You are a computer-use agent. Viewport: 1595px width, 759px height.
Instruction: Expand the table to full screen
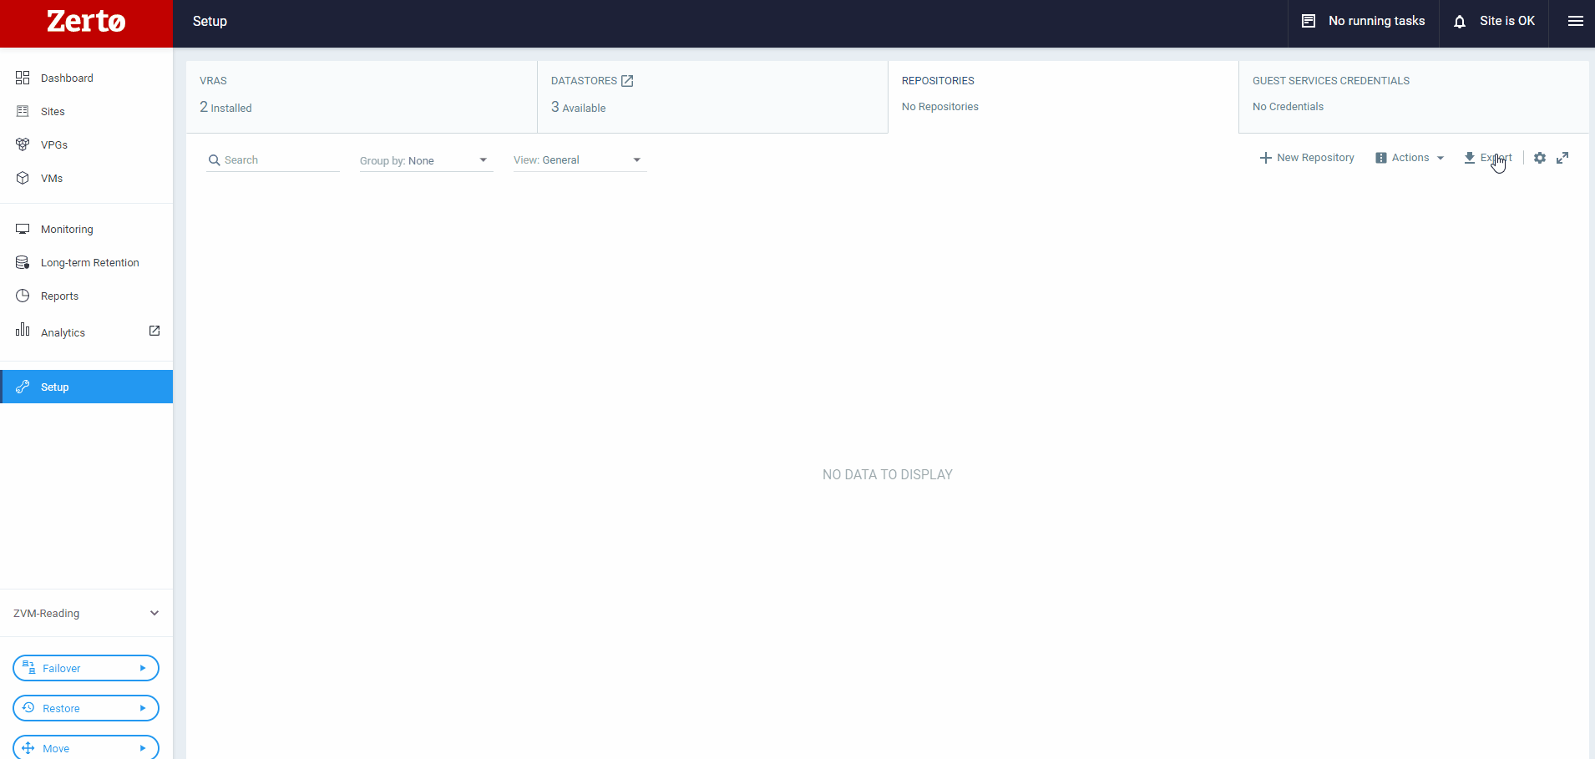pos(1562,158)
